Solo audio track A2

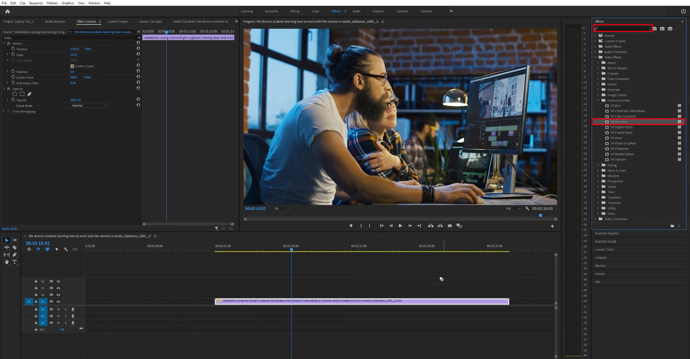pyautogui.click(x=66, y=316)
